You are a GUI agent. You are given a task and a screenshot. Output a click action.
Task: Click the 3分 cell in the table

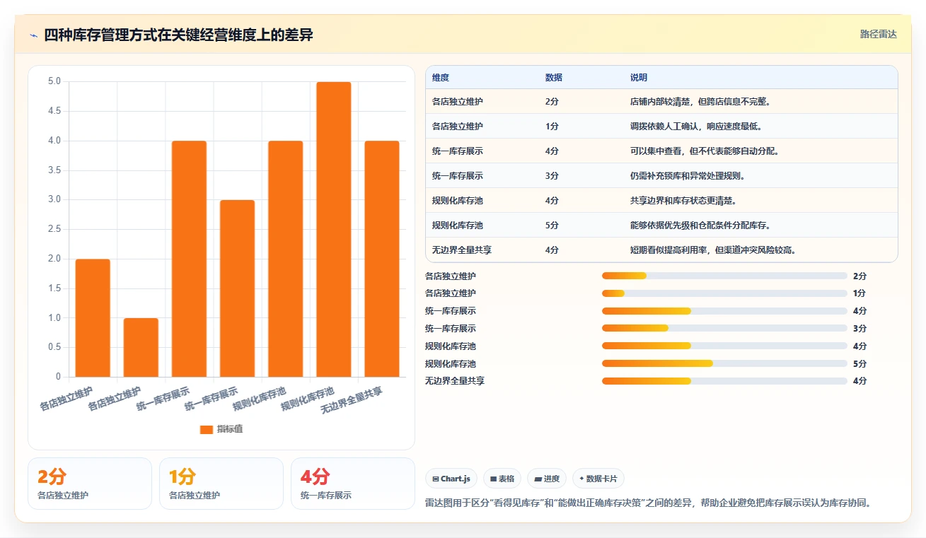552,176
